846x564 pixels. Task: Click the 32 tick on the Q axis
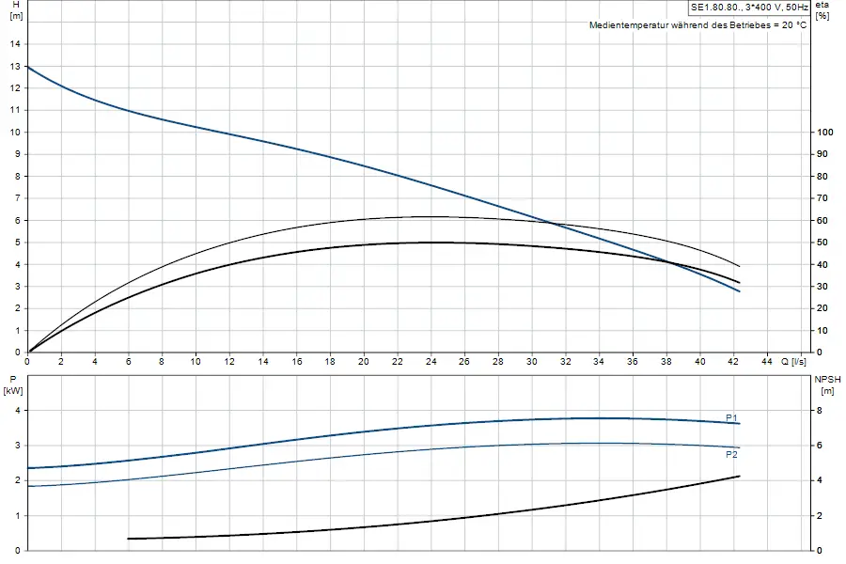565,362
